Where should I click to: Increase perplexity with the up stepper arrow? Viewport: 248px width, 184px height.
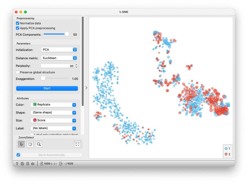pos(76,65)
